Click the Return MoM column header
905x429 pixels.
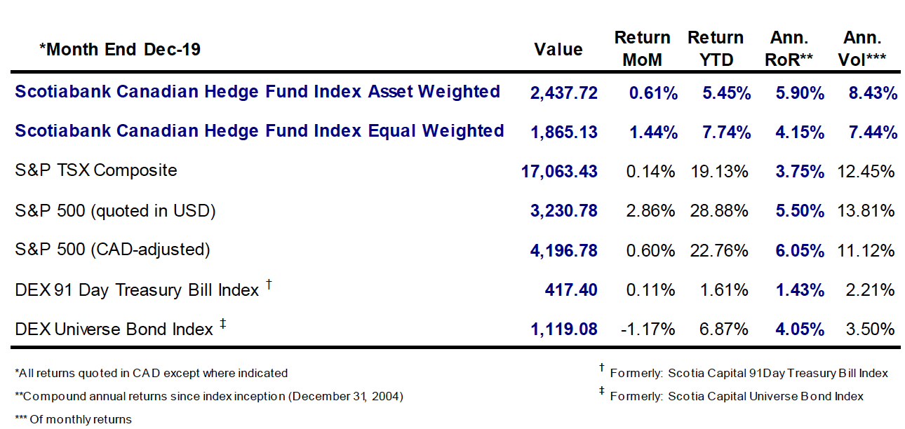642,48
